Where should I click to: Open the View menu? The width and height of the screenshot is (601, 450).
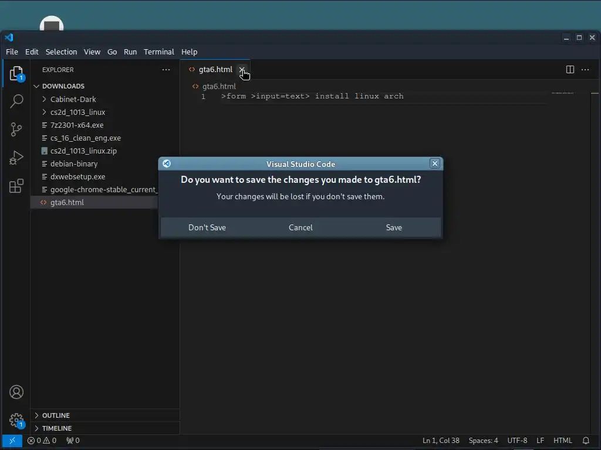(92, 52)
